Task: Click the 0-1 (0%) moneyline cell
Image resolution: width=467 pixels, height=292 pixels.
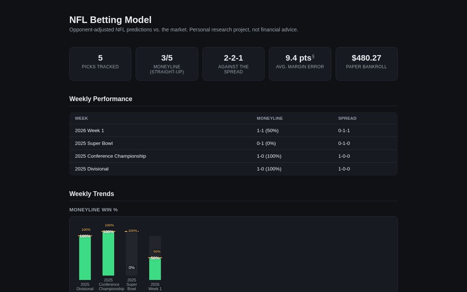Action: tap(266, 143)
